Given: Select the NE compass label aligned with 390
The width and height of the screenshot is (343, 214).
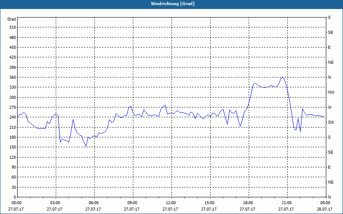Looking at the screenshot, I should (x=331, y=62).
